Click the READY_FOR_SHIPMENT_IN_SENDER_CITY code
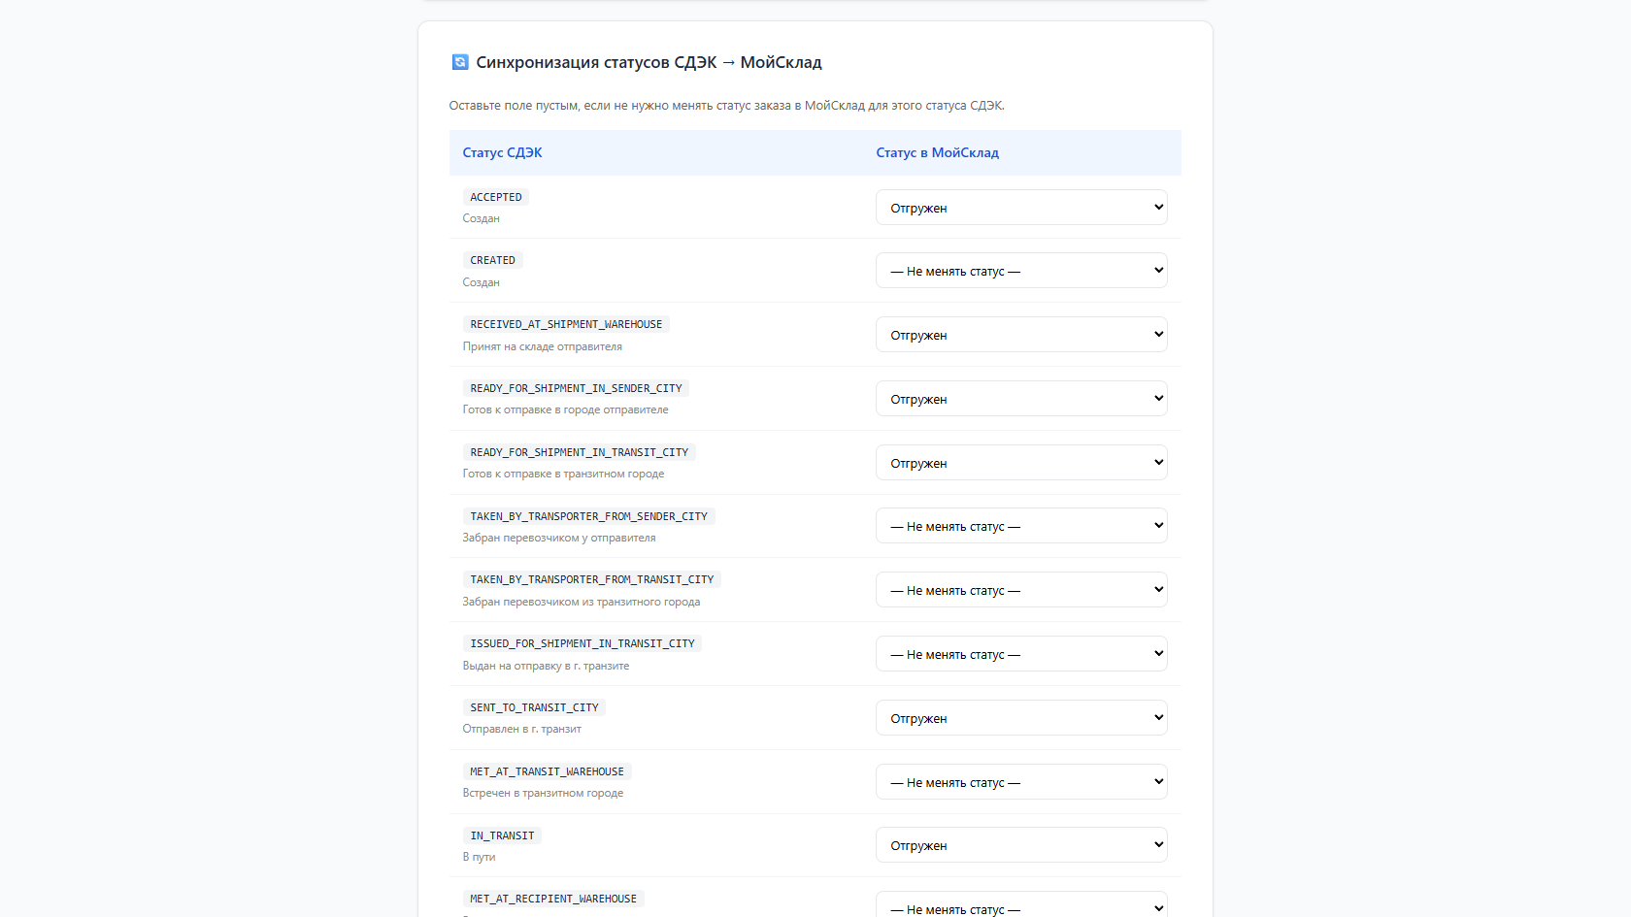The image size is (1631, 917). [x=576, y=388]
